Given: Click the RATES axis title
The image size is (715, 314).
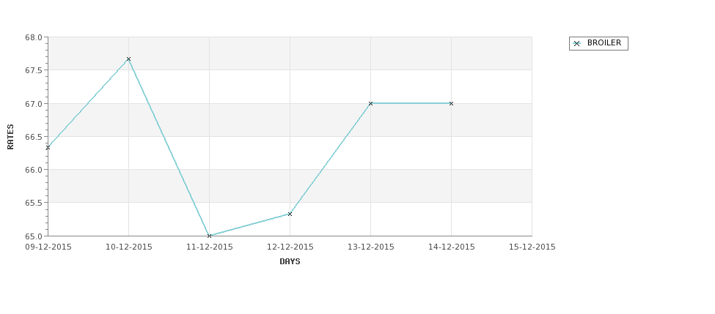Looking at the screenshot, I should point(10,137).
